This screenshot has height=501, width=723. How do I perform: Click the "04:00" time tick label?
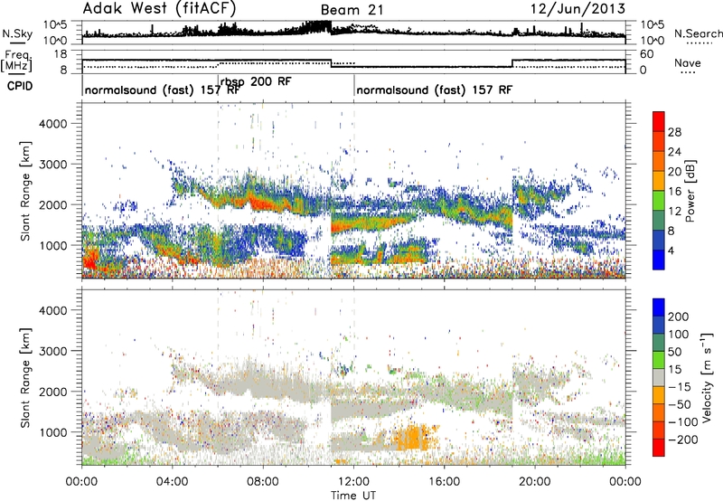tap(172, 482)
